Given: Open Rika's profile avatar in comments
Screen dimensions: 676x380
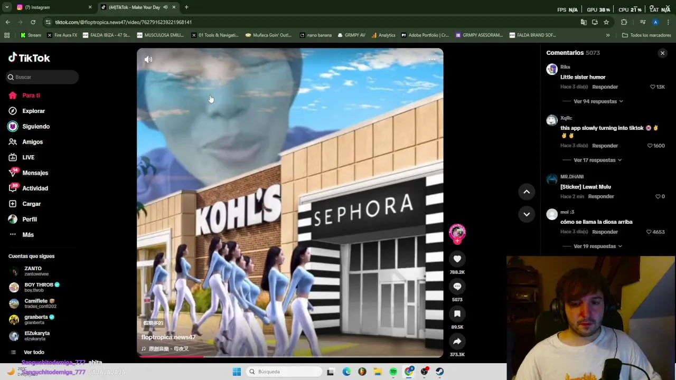Looking at the screenshot, I should click(x=552, y=69).
